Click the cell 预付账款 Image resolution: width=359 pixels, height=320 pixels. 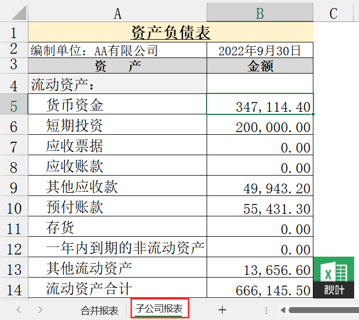tap(118, 206)
